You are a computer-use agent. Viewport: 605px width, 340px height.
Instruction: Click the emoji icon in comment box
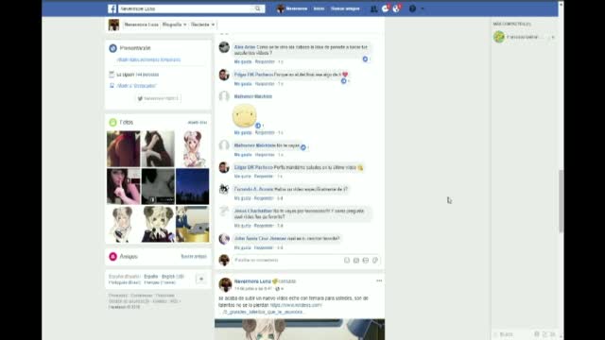tap(347, 261)
